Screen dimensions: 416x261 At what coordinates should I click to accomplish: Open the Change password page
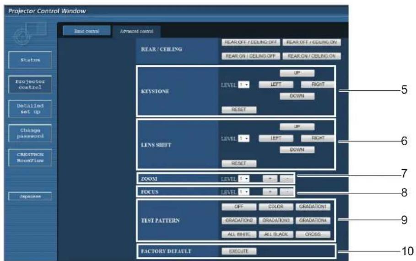pyautogui.click(x=30, y=133)
